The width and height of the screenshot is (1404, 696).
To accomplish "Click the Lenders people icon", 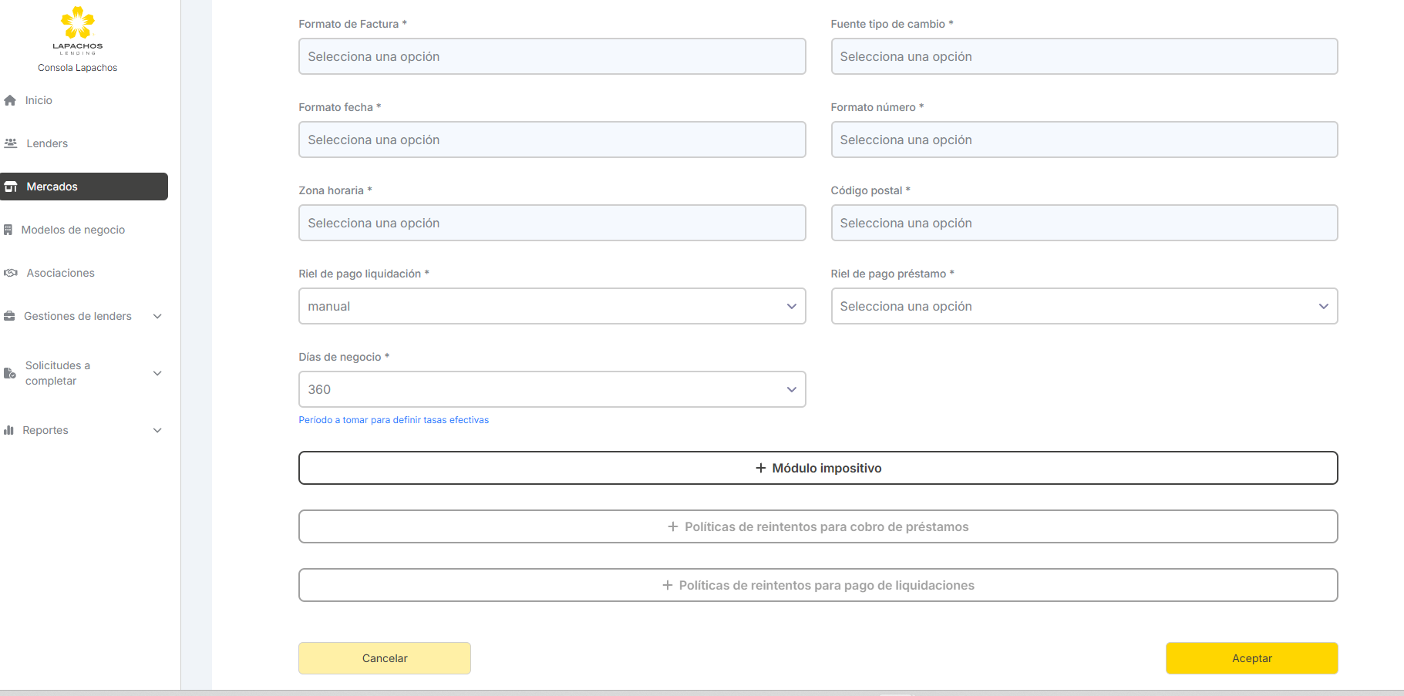I will coord(11,143).
